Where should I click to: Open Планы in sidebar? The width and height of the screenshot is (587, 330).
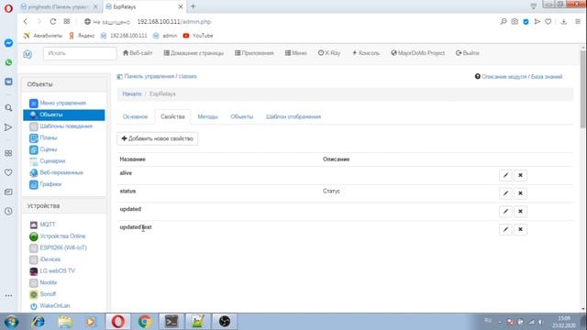tap(49, 137)
